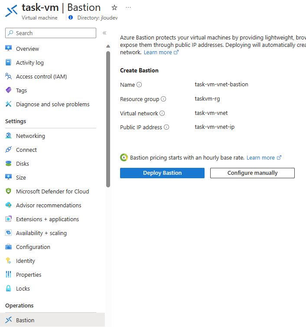Click the Disks icon in Settings
306x327 pixels.
(8, 163)
